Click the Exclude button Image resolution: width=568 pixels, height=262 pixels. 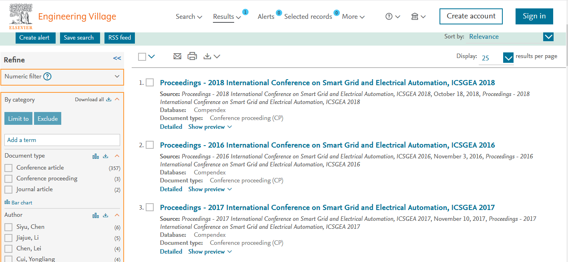click(48, 119)
